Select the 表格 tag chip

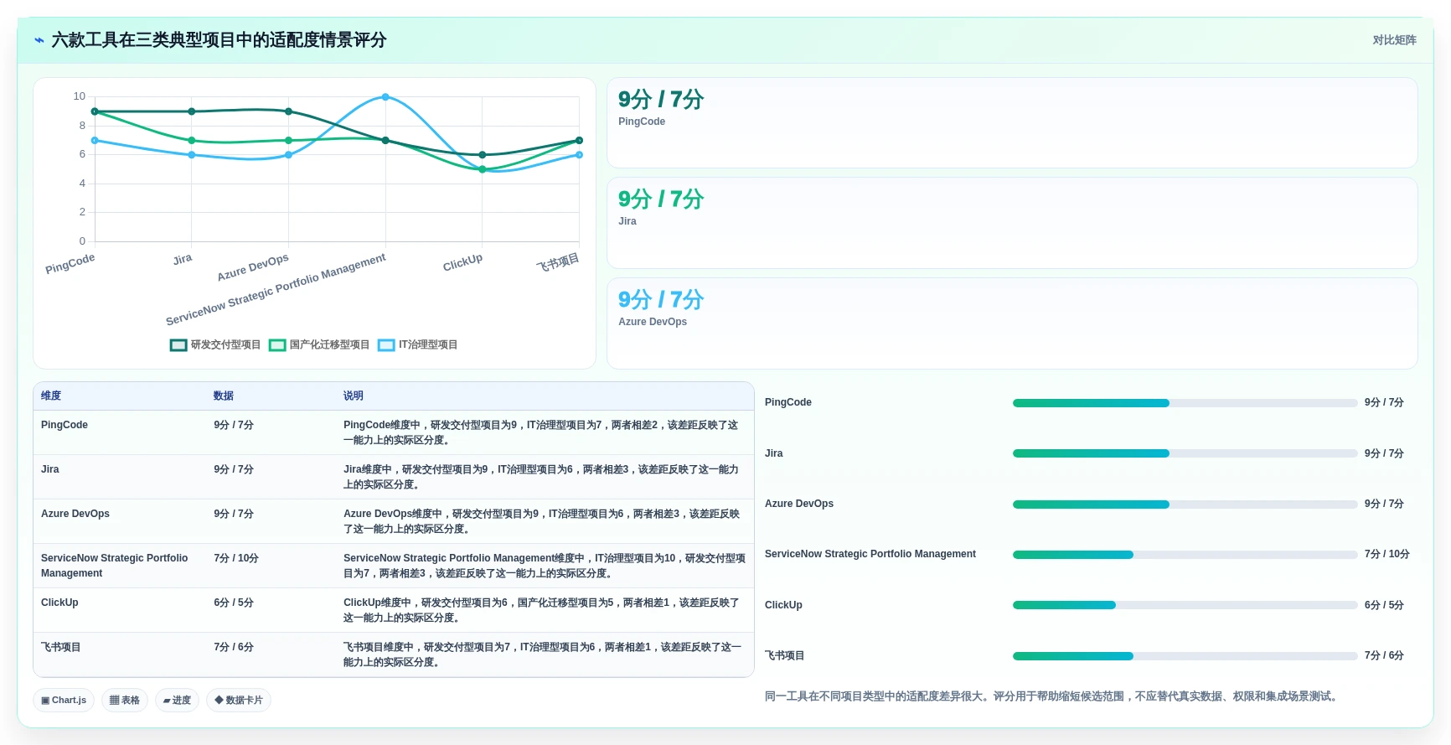tap(125, 701)
